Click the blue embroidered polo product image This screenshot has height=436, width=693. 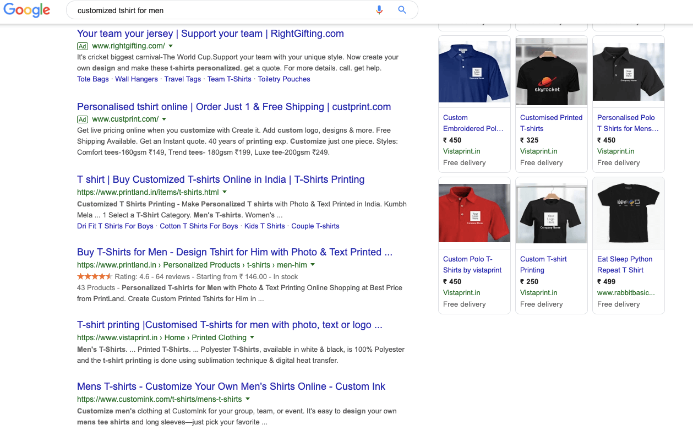pyautogui.click(x=474, y=72)
